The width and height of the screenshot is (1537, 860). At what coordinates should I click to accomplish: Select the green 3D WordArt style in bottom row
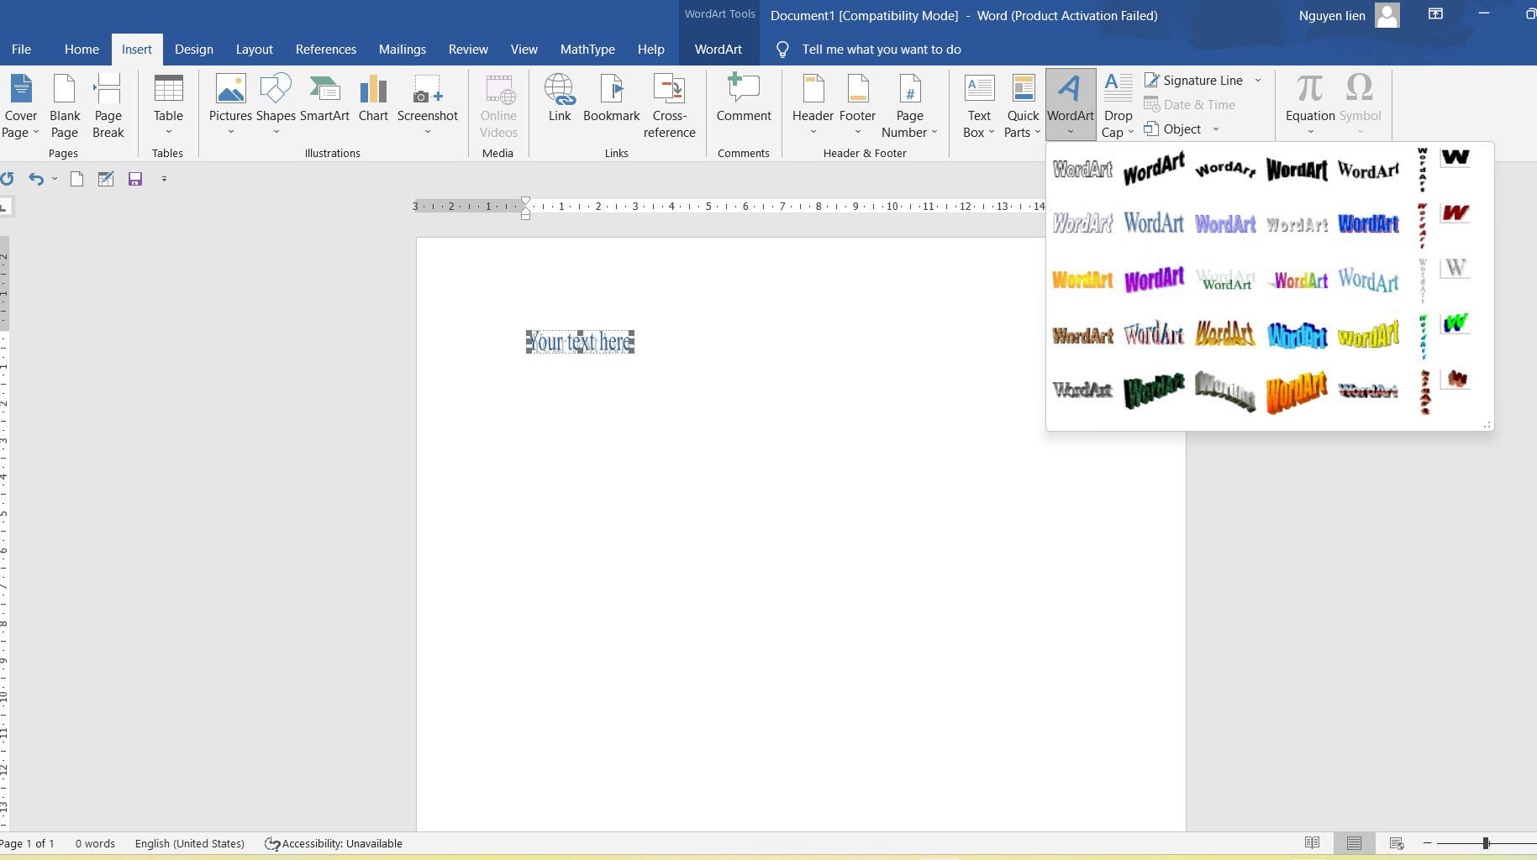point(1154,390)
